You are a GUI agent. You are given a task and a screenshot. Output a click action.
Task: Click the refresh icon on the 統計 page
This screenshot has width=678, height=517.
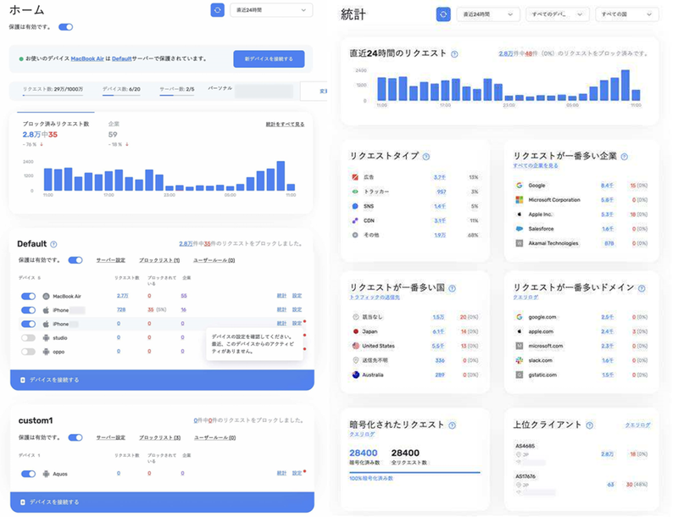(443, 14)
